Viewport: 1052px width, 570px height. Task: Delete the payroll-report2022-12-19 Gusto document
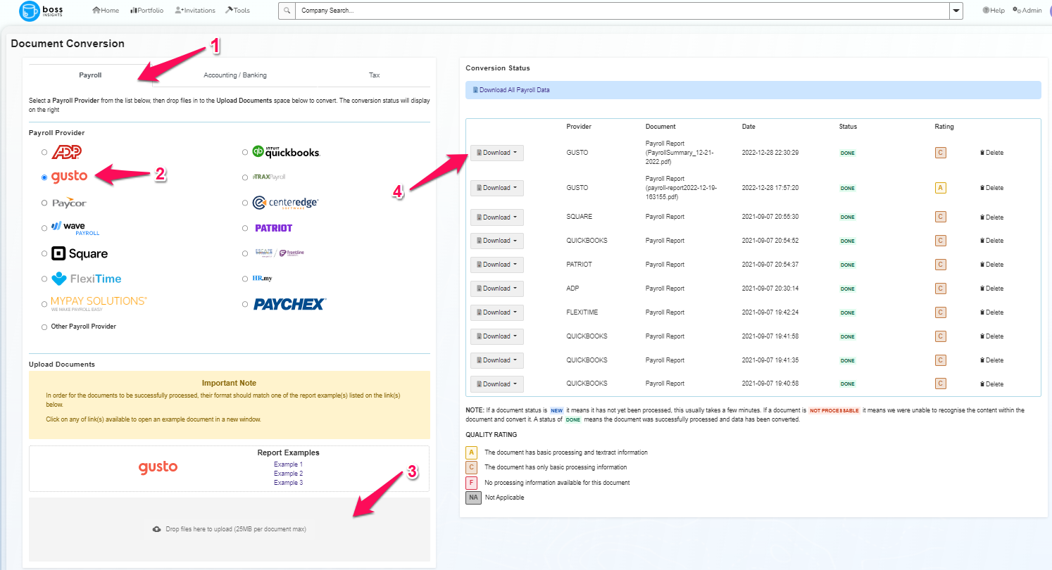click(991, 188)
